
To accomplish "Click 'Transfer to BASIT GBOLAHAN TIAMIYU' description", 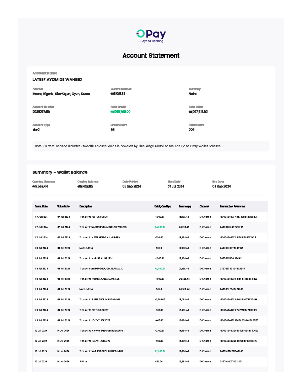I will click(x=100, y=299).
